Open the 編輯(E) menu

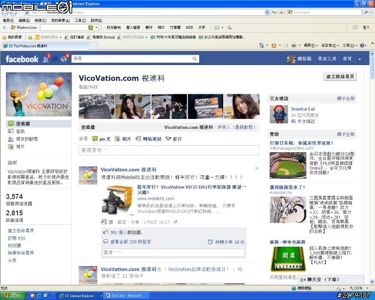coord(24,21)
